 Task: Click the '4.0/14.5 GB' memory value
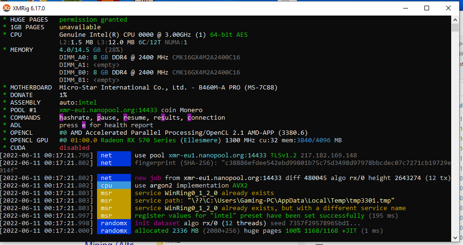[80, 50]
